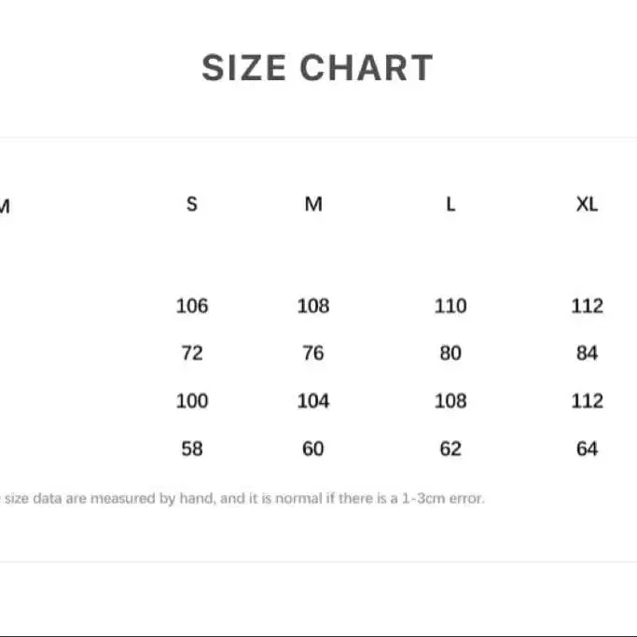Click the value 64 in the XL column
The image size is (637, 637).
click(587, 449)
